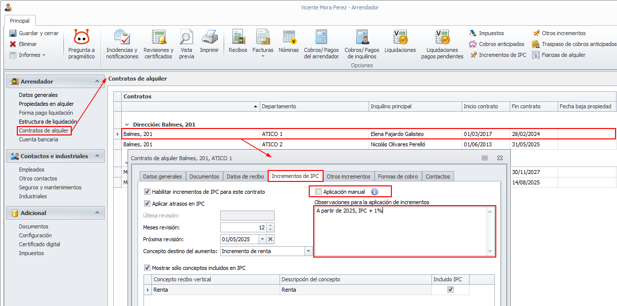Open Liquidaciones pagos pendientes
This screenshot has height=306, width=617.
click(442, 38)
